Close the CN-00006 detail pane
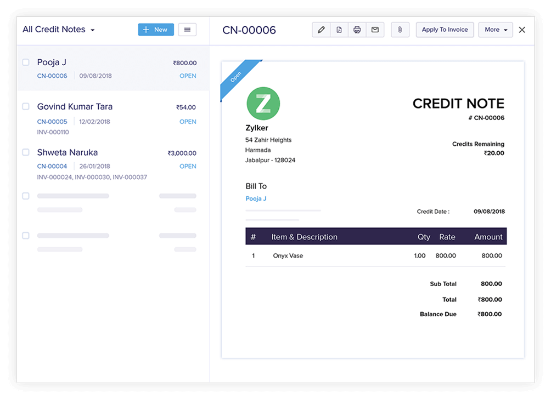551x399 pixels. (x=522, y=30)
